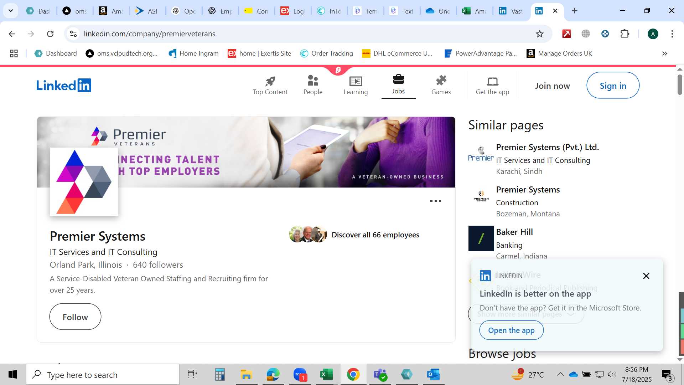
Task: Show more bookmarks chevron
Action: pyautogui.click(x=664, y=53)
